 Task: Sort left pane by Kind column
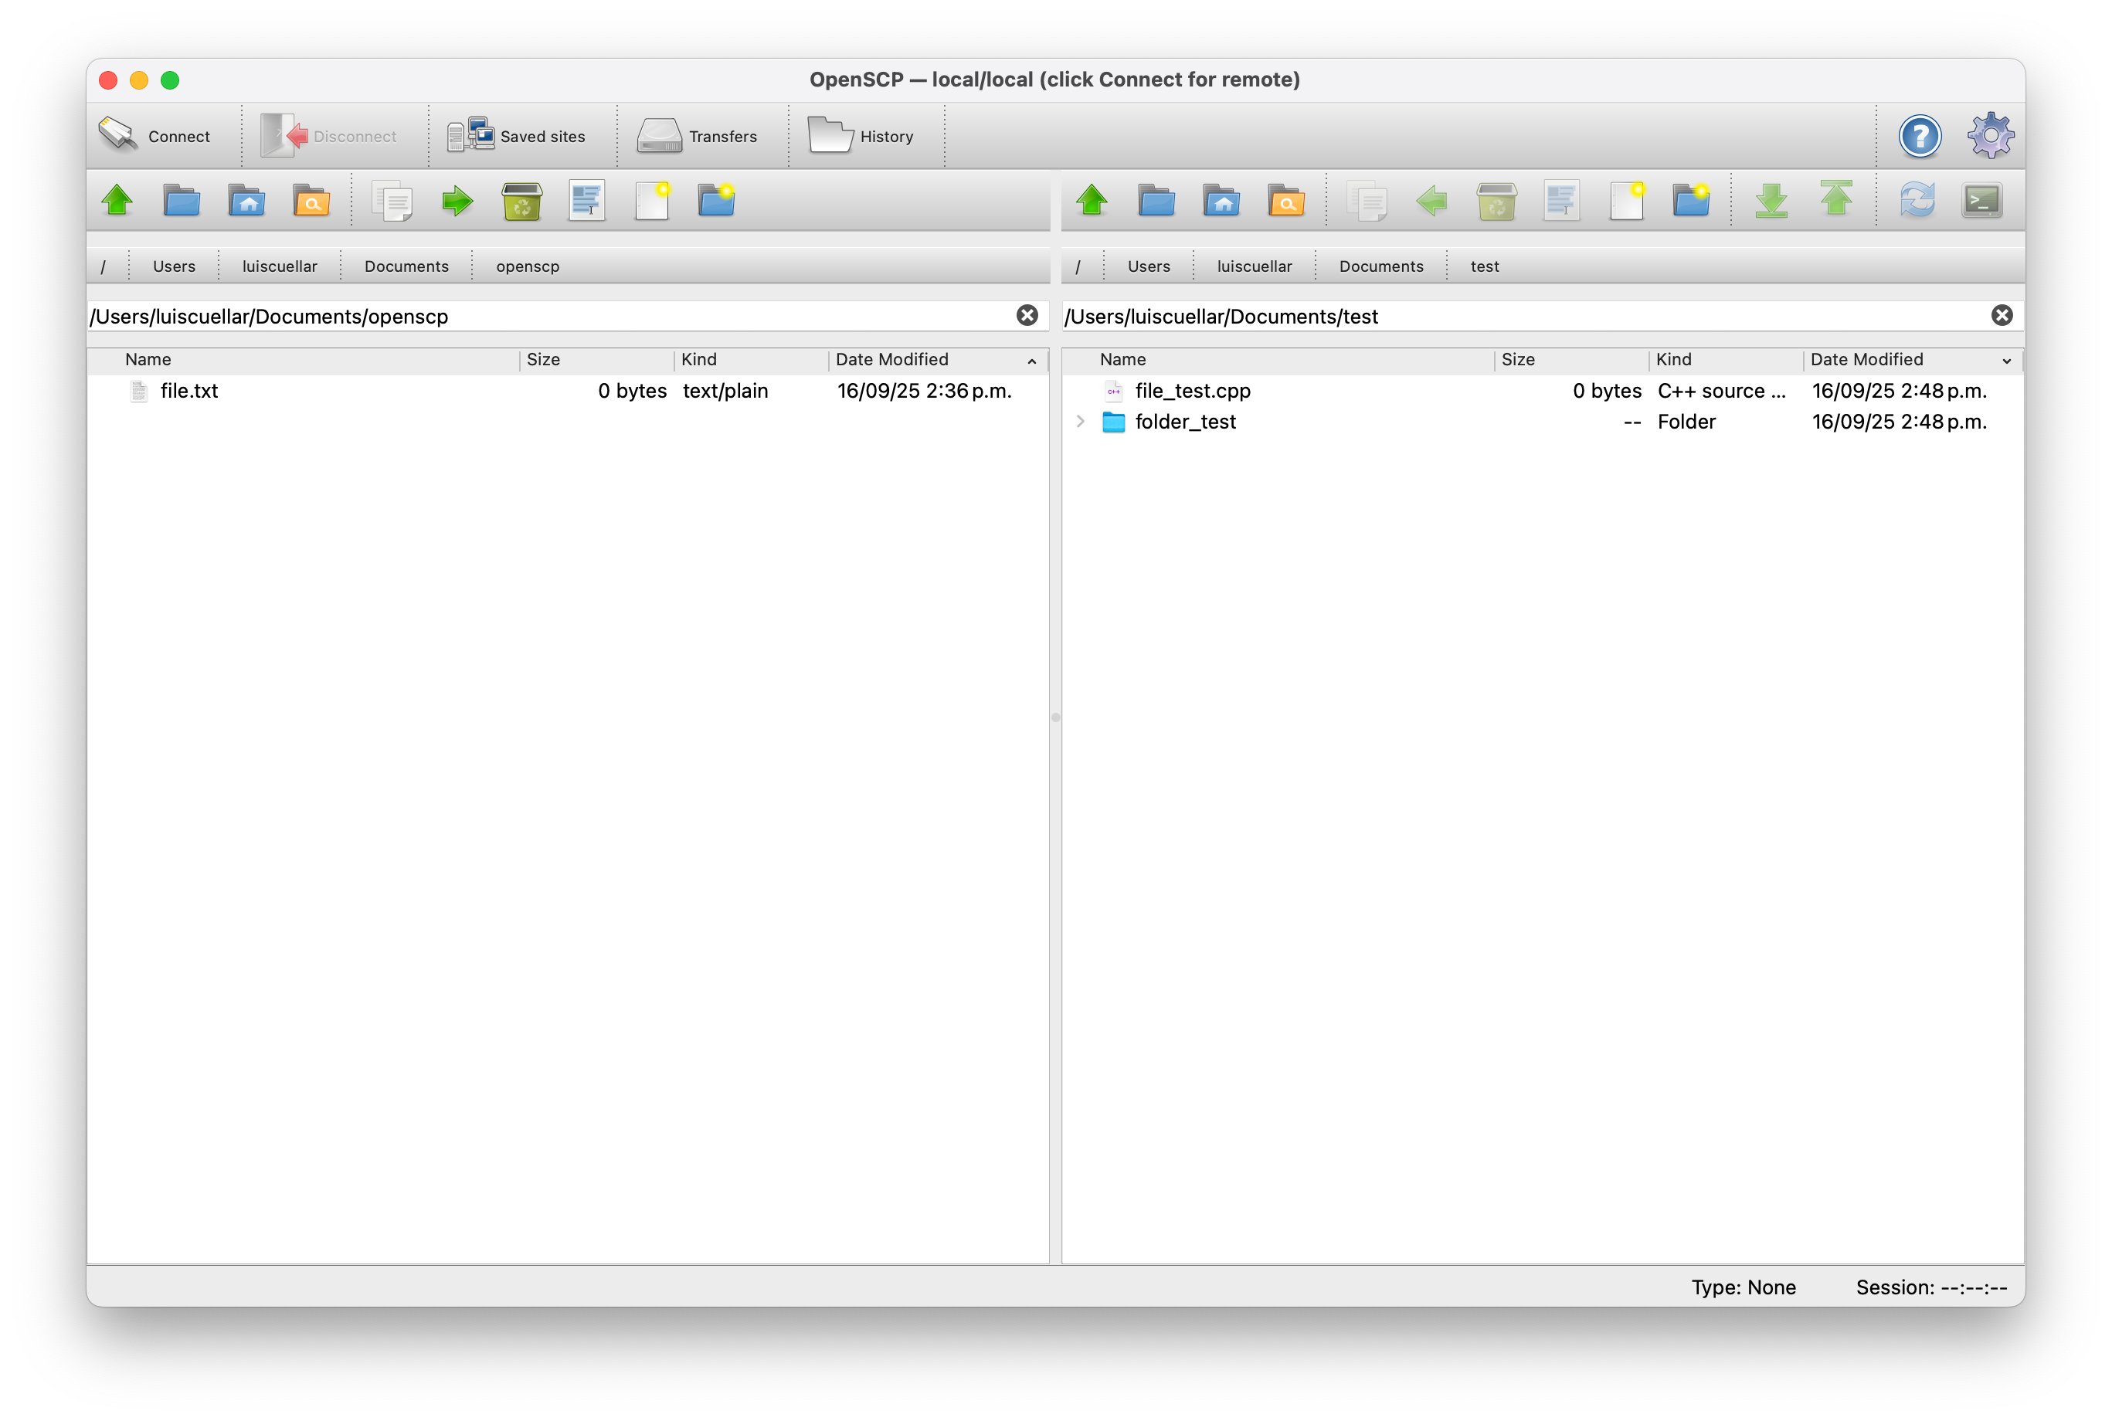click(x=752, y=360)
